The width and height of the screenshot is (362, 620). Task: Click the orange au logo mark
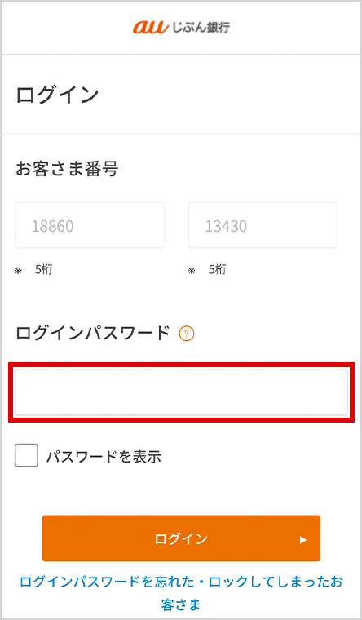click(151, 27)
